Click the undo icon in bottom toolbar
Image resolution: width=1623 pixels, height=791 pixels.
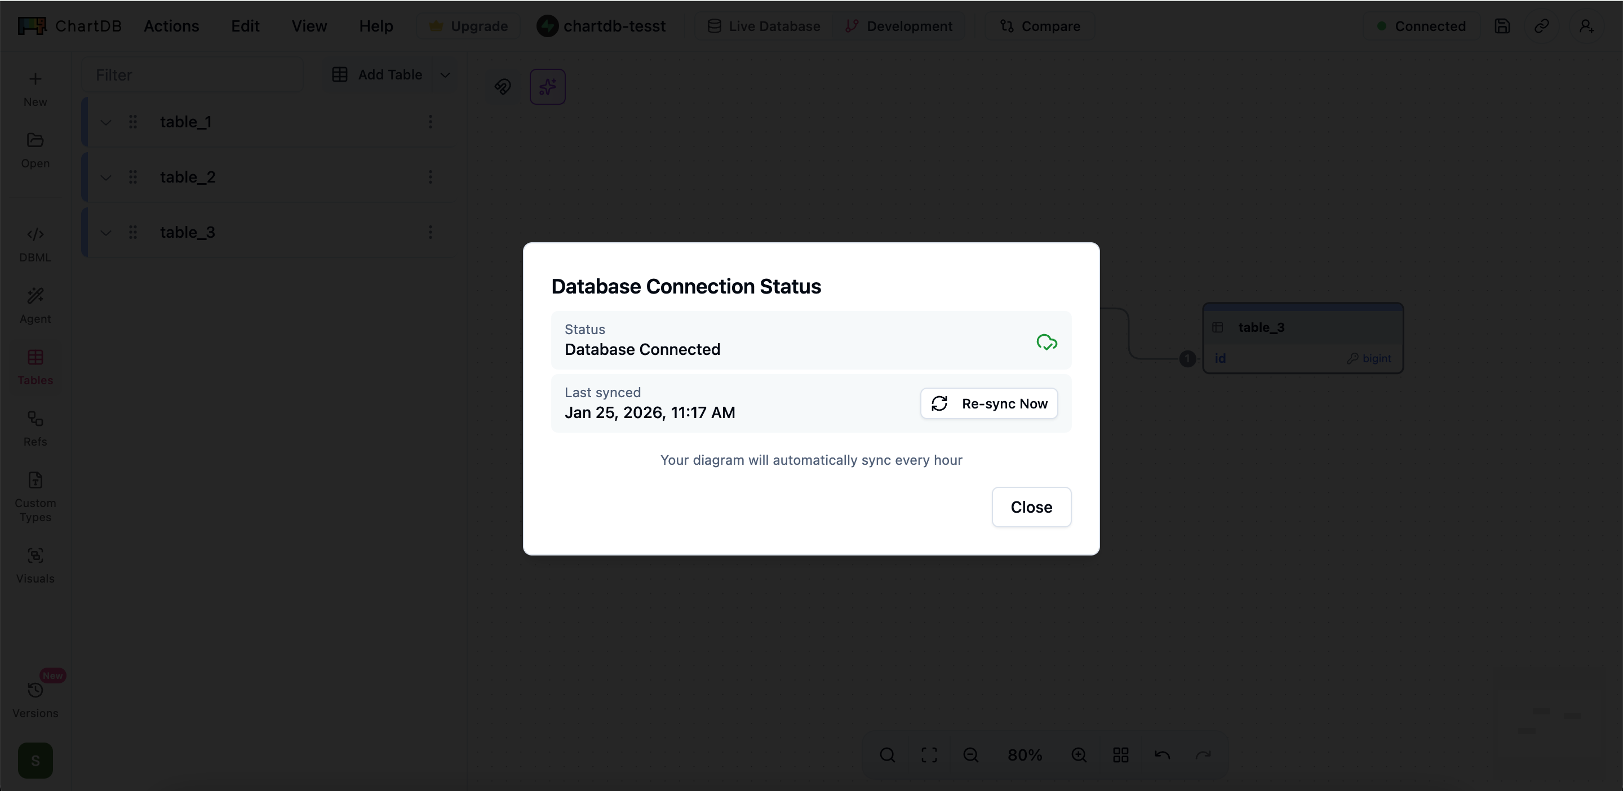(1162, 754)
